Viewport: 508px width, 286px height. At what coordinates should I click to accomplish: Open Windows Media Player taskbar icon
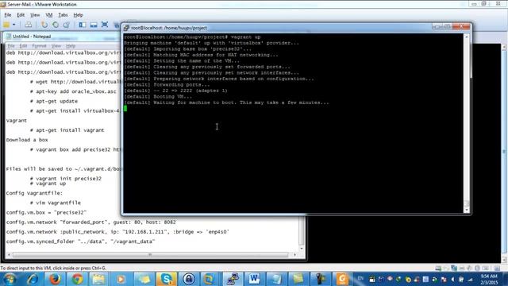pos(121,279)
